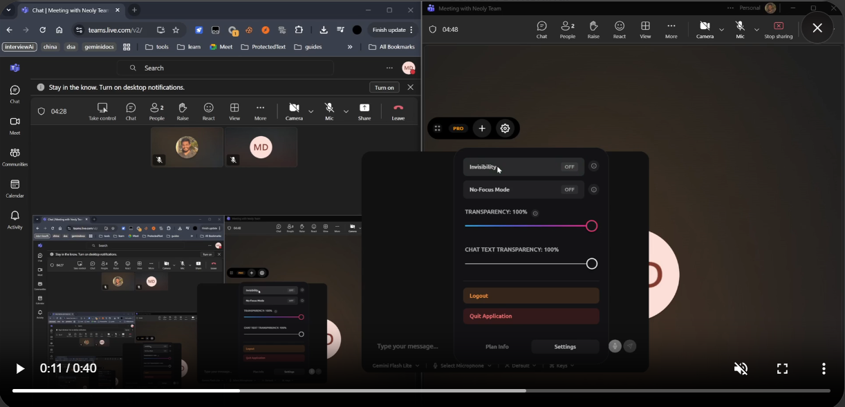Reload the teams.live.com browser page
The height and width of the screenshot is (407, 845).
[x=42, y=30]
